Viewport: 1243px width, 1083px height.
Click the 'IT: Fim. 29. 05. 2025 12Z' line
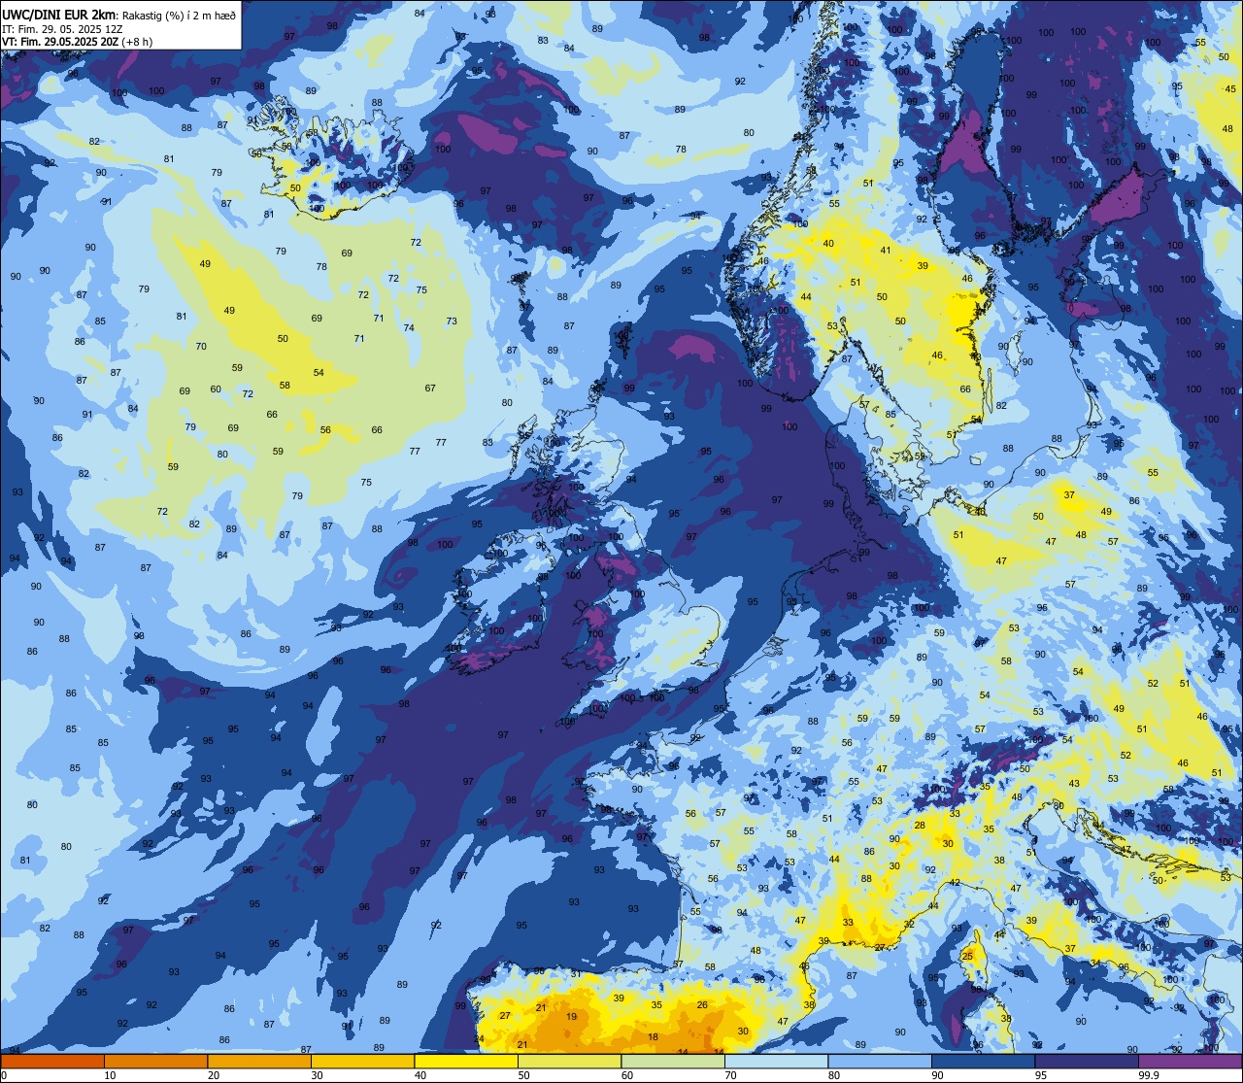(62, 28)
